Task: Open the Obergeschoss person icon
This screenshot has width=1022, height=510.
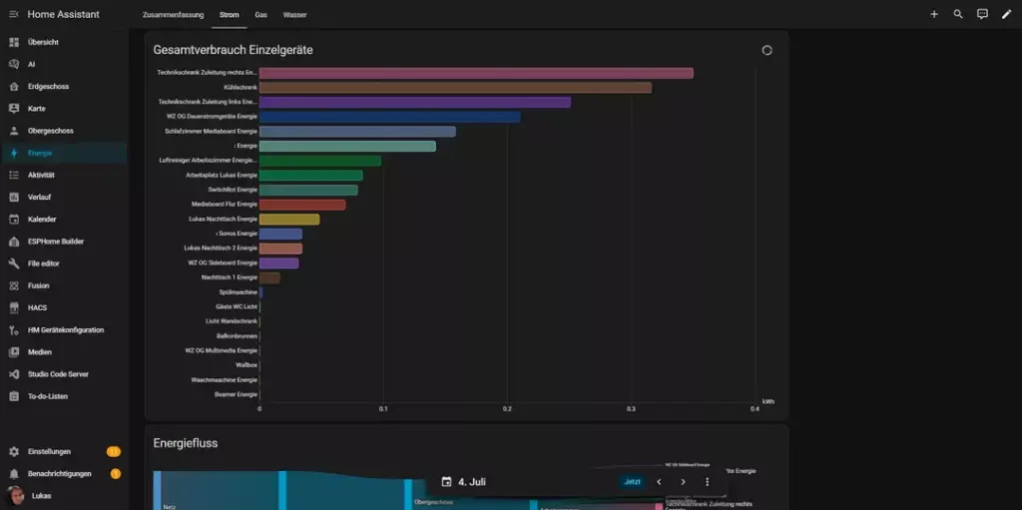Action: pos(14,131)
